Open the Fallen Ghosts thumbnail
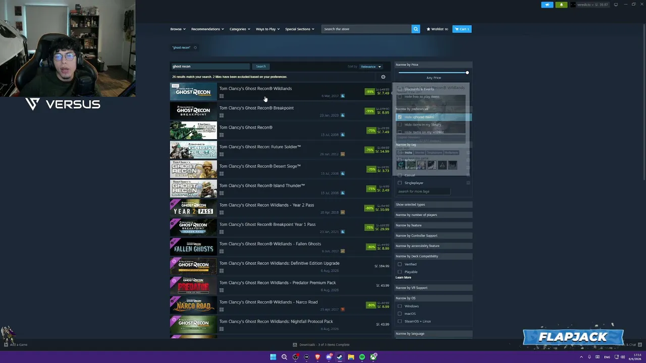The image size is (646, 363). (x=193, y=247)
